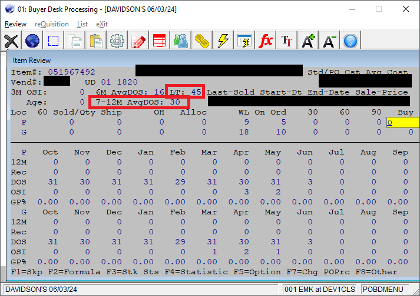Click the yellow chain link icon
This screenshot has width=420, height=296.
[202, 41]
